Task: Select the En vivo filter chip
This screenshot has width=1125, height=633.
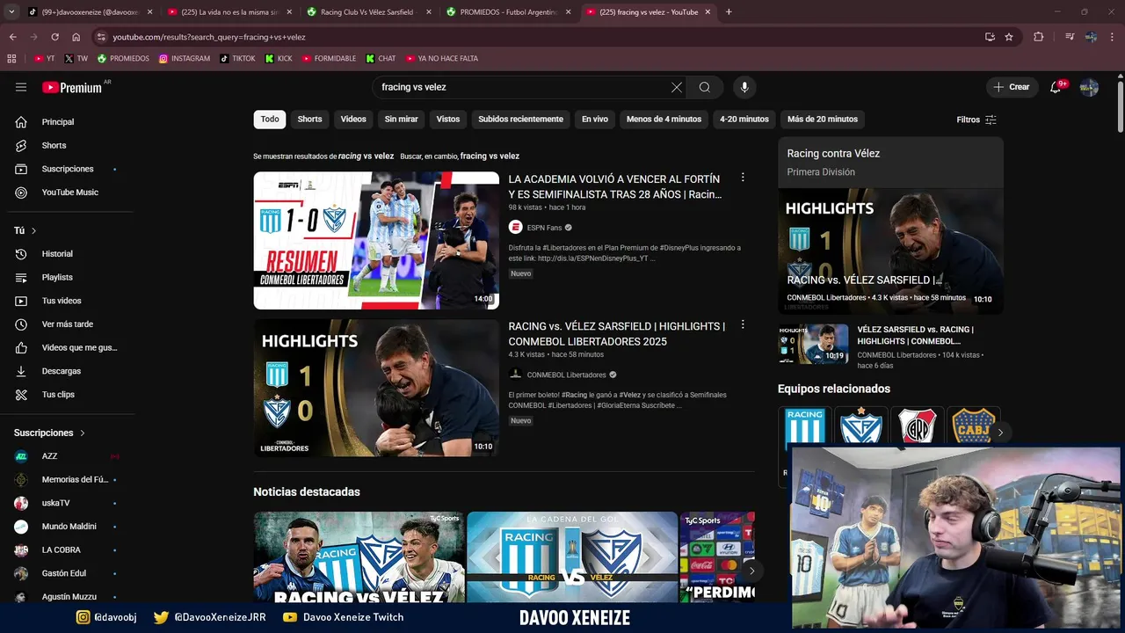Action: point(595,120)
